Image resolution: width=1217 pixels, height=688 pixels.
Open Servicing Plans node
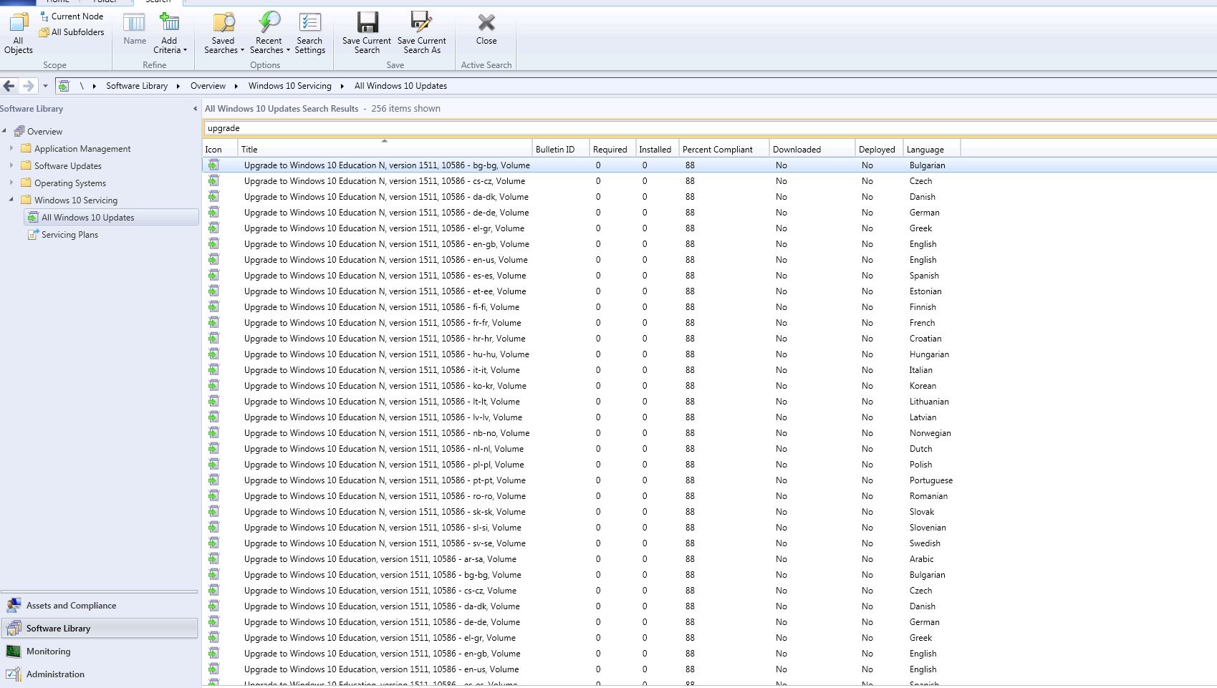pyautogui.click(x=69, y=235)
